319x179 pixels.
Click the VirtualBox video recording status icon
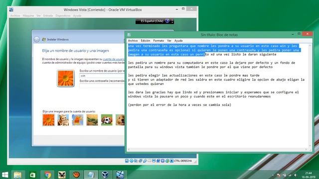click(x=159, y=161)
